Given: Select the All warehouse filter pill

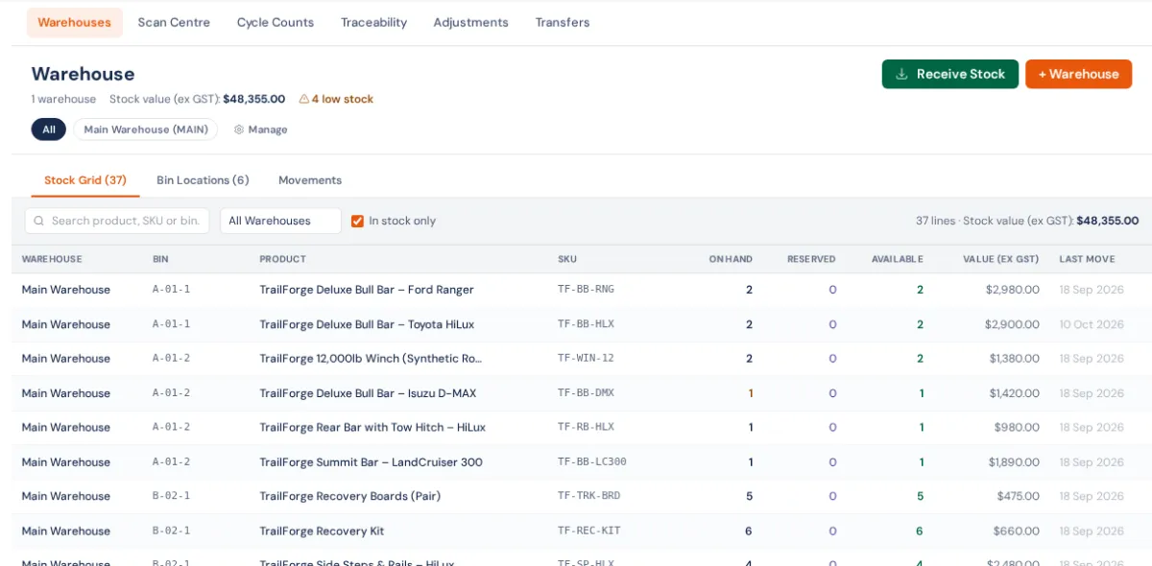Looking at the screenshot, I should (49, 130).
